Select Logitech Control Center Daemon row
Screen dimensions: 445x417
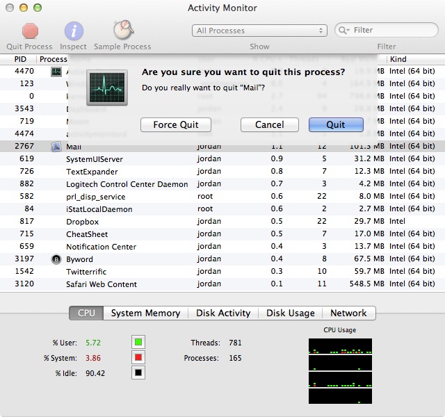[x=222, y=183]
